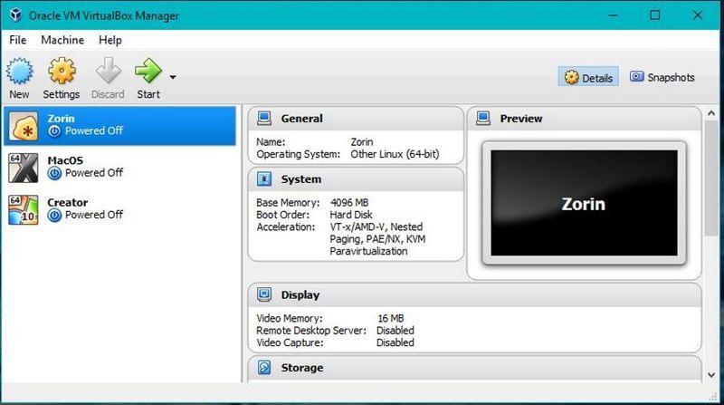
Task: Open the General section header
Action: coord(356,119)
